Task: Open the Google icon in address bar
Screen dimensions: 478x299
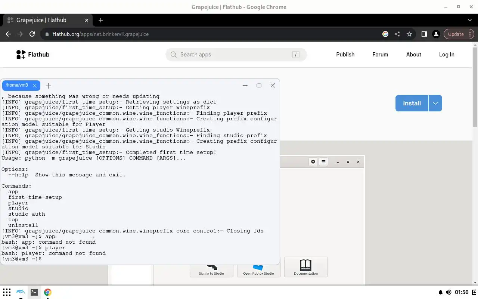Action: tap(385, 34)
